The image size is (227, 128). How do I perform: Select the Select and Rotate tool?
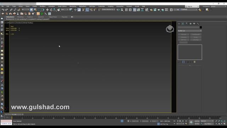[x=51, y=10]
